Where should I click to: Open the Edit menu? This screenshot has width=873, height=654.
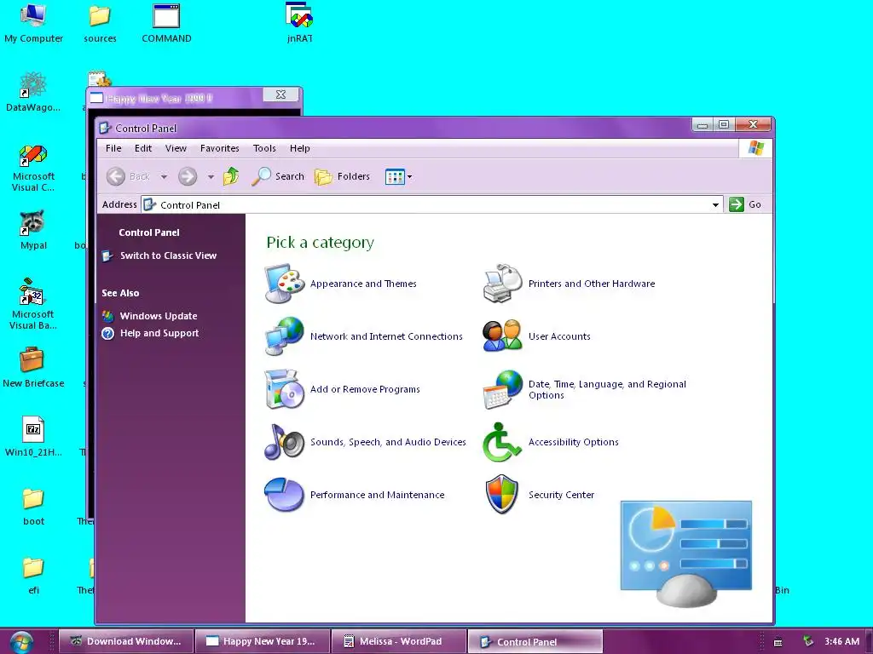coord(143,148)
